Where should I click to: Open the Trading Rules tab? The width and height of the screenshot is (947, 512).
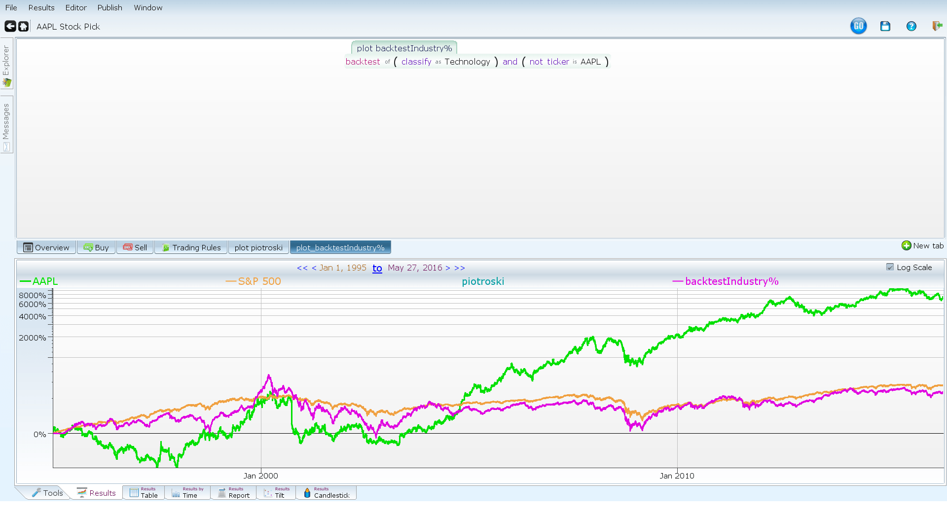191,247
